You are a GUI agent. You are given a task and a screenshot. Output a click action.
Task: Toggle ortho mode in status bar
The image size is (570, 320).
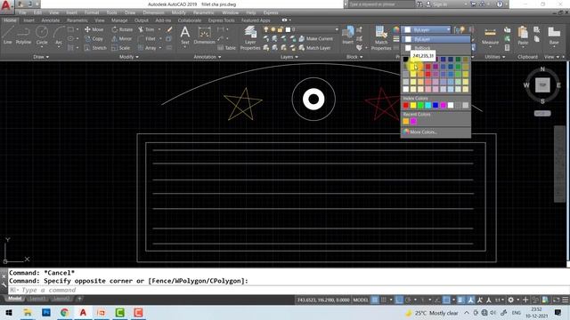coord(399,300)
